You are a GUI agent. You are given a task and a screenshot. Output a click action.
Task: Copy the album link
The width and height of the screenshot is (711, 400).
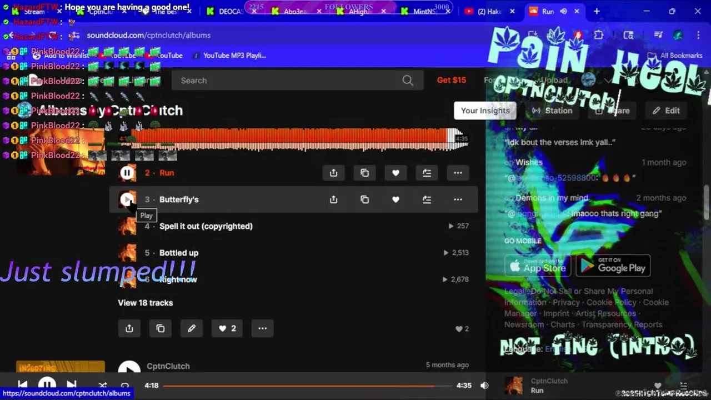pos(161,328)
